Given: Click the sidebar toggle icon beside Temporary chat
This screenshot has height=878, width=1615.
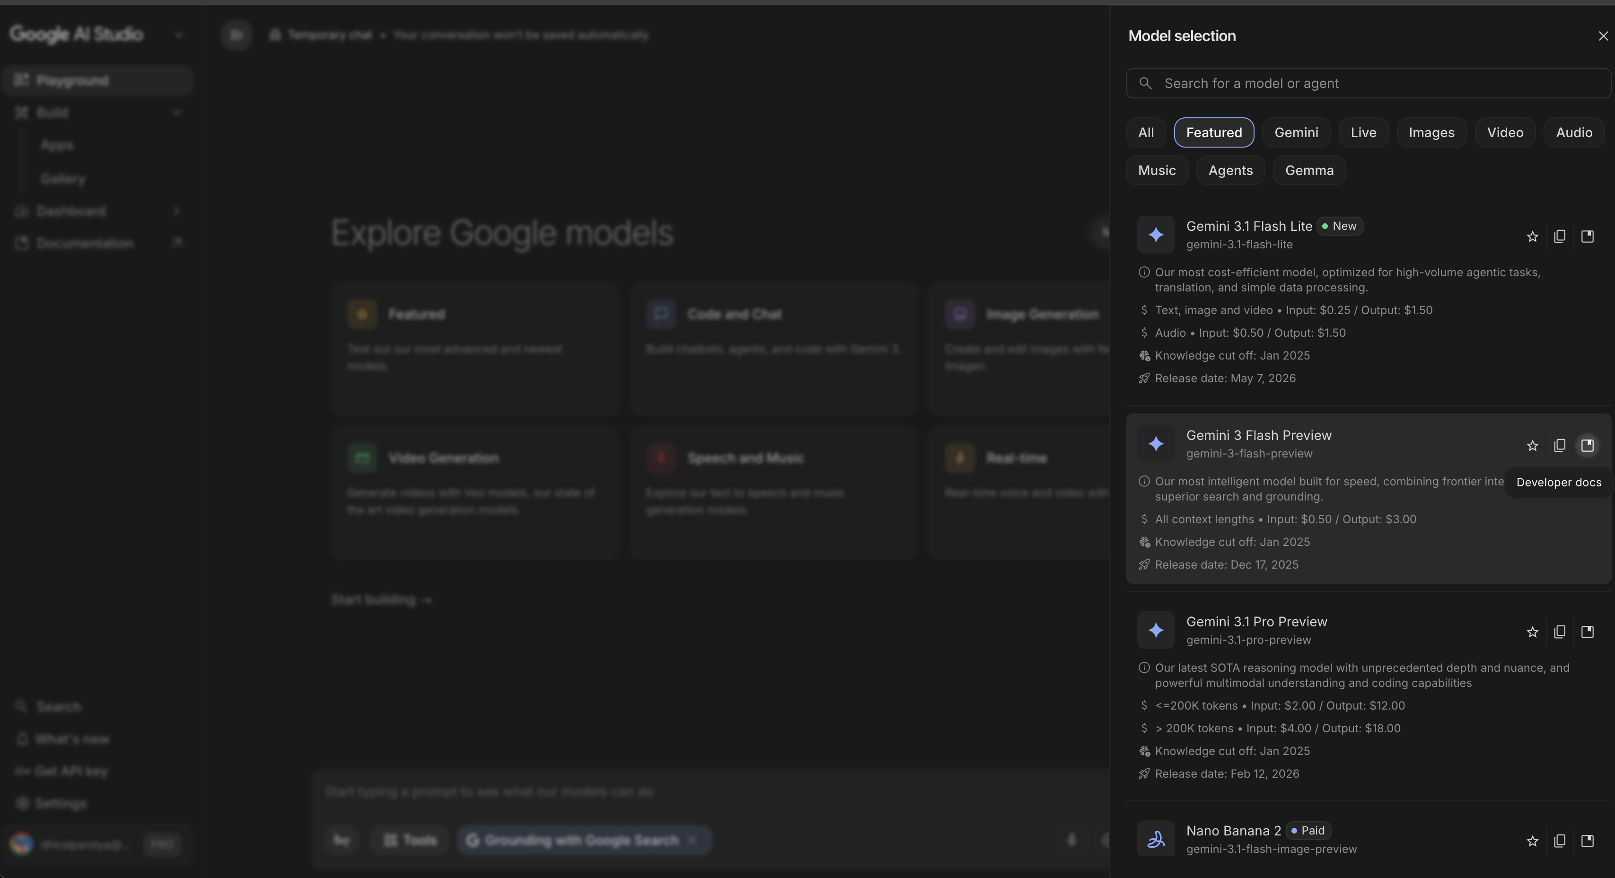Looking at the screenshot, I should point(237,35).
